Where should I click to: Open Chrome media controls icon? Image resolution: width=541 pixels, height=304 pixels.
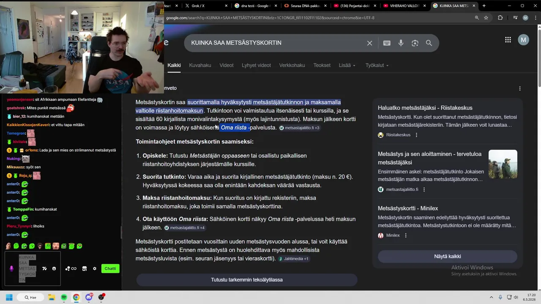pyautogui.click(x=515, y=18)
